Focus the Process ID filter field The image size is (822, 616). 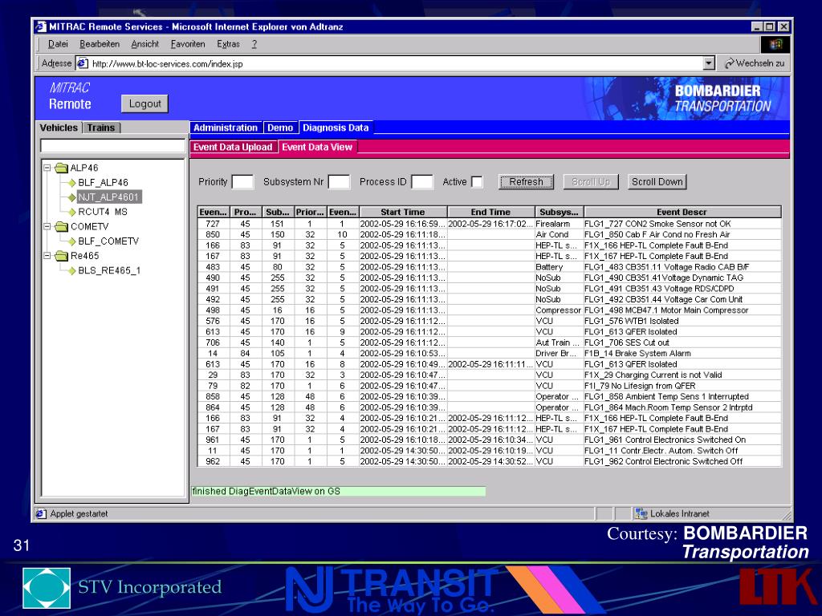422,182
